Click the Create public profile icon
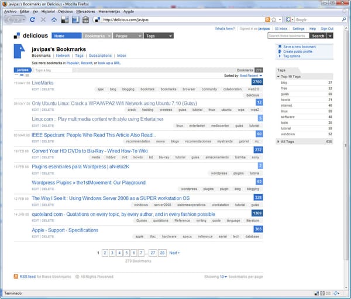This screenshot has height=299, width=351. (279, 51)
